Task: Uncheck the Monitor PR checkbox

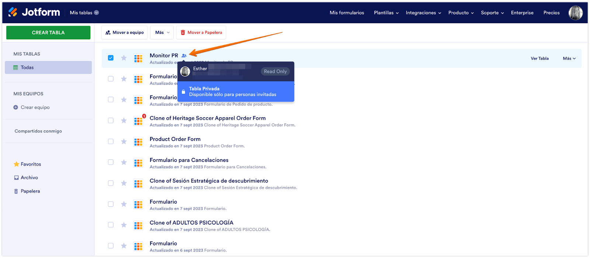Action: (x=111, y=58)
